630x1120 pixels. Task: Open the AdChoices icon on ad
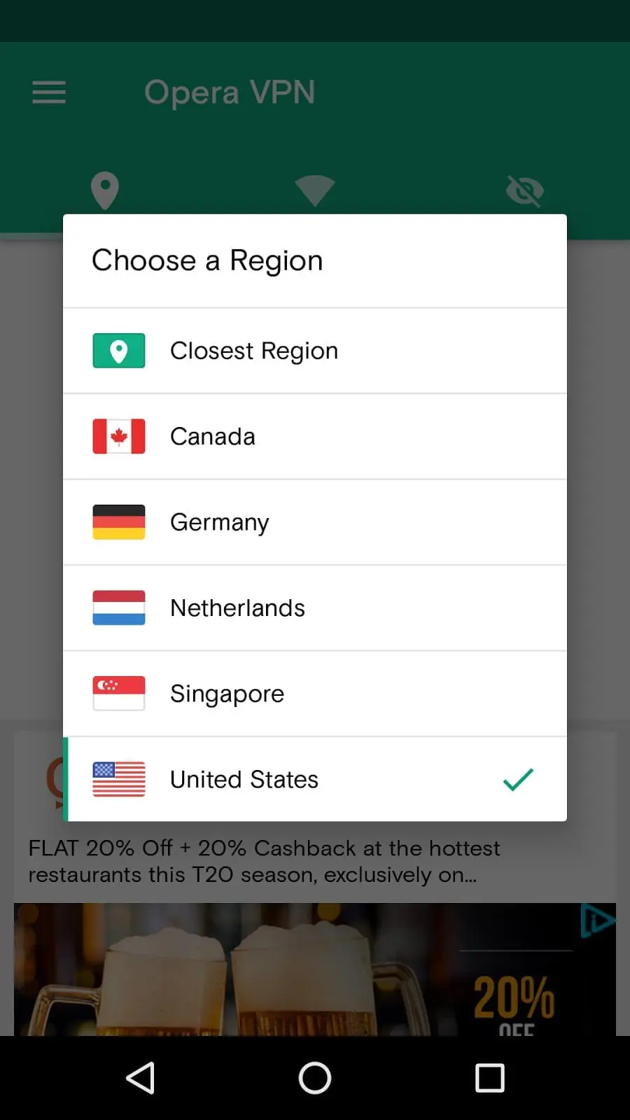point(598,920)
